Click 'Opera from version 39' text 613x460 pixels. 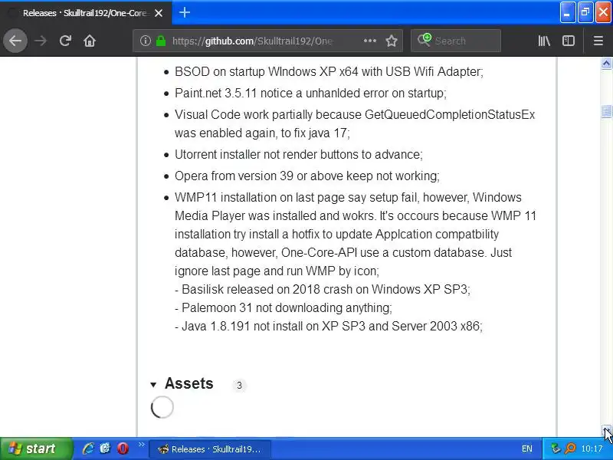pos(307,176)
